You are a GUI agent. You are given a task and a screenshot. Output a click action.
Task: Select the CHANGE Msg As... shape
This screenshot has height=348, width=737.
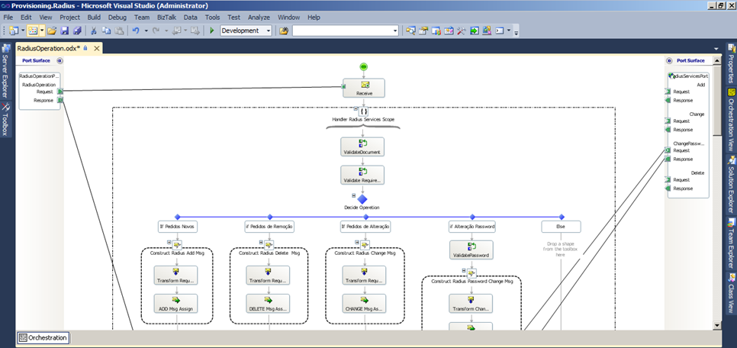click(364, 303)
